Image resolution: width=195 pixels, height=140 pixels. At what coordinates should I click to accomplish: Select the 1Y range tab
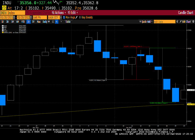(28, 22)
